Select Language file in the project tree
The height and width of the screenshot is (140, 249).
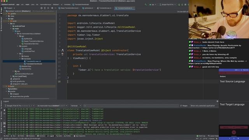tap(26, 49)
